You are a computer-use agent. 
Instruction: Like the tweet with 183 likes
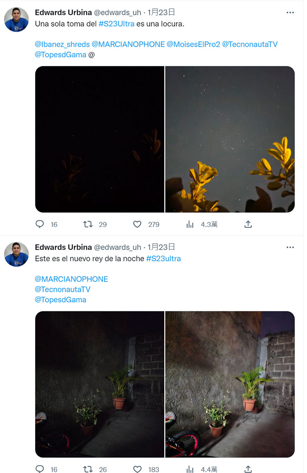click(137, 469)
